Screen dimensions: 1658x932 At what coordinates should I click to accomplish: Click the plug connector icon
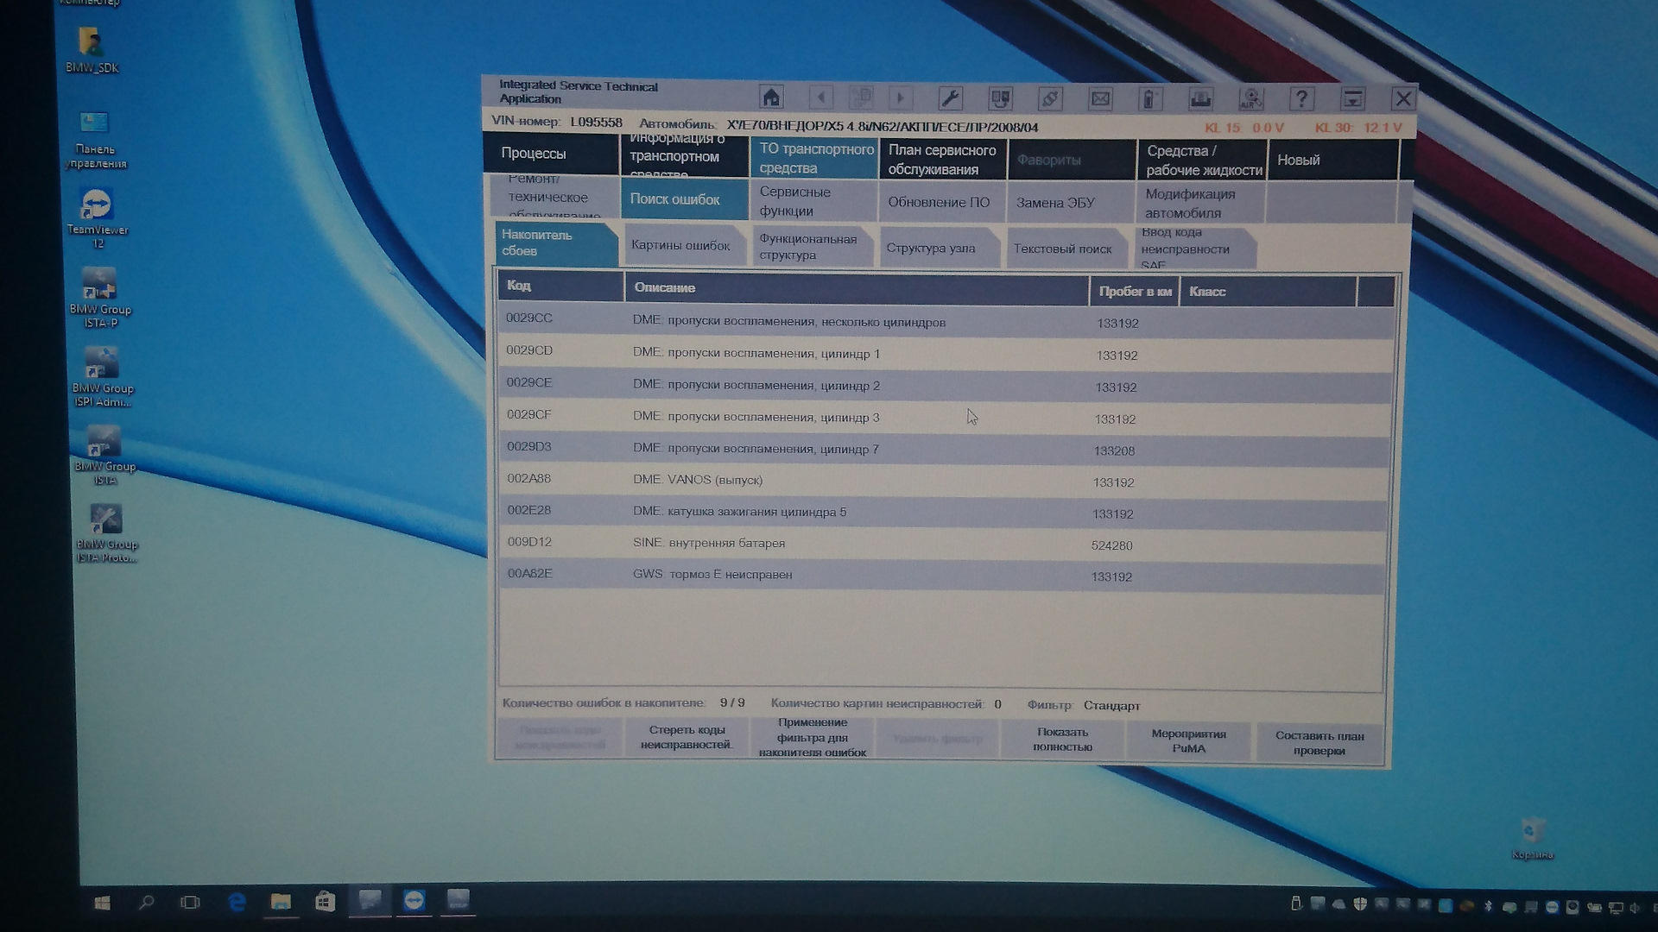click(1050, 98)
